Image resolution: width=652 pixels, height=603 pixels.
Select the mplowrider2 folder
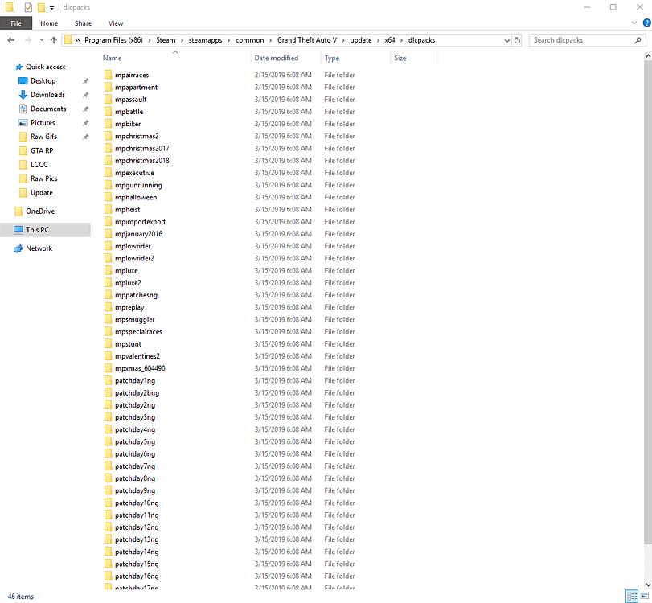pos(134,258)
